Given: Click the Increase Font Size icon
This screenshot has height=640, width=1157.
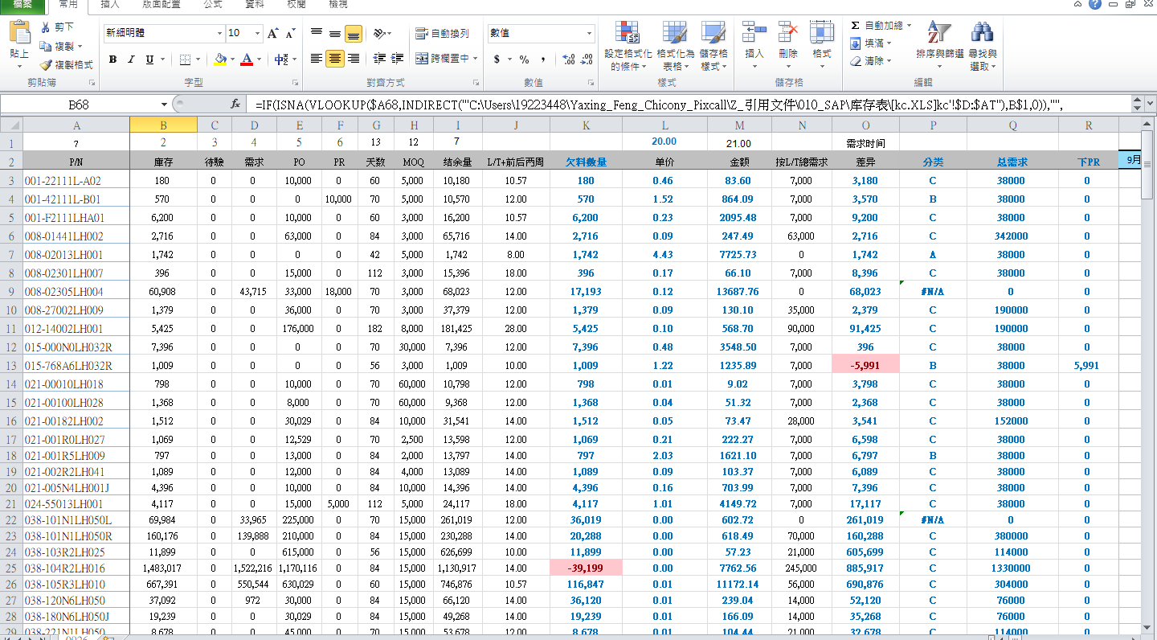Looking at the screenshot, I should click(273, 34).
